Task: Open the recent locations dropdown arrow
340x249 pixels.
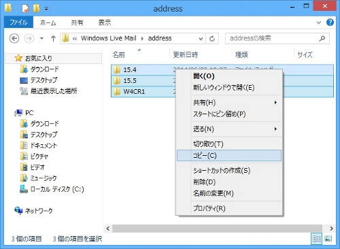Action: (x=41, y=38)
